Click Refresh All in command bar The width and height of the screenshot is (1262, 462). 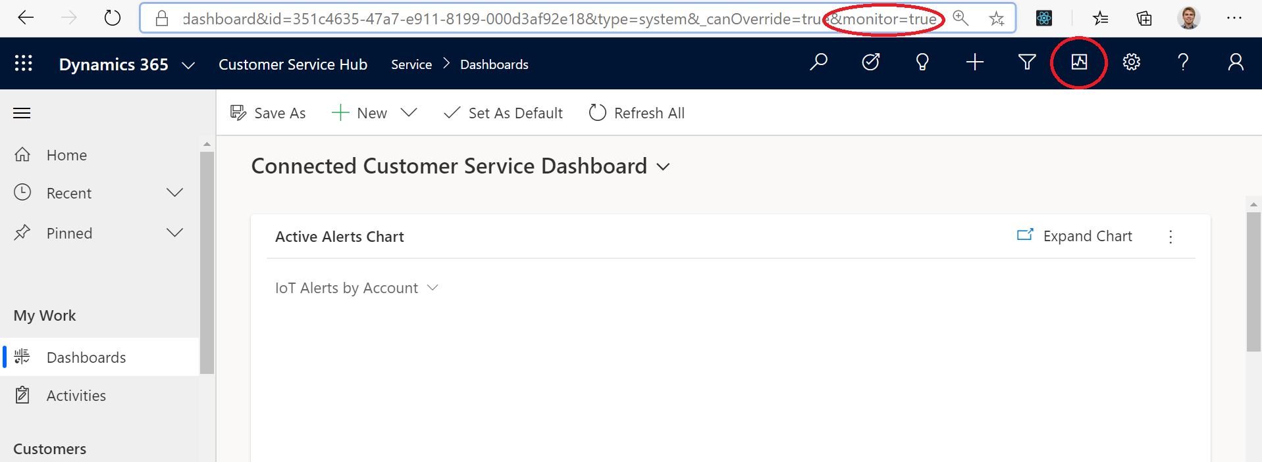(637, 113)
